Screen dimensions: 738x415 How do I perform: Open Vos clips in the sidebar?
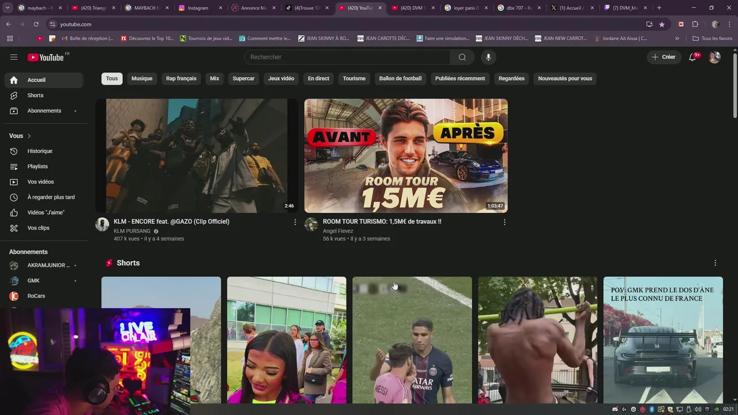pyautogui.click(x=44, y=228)
